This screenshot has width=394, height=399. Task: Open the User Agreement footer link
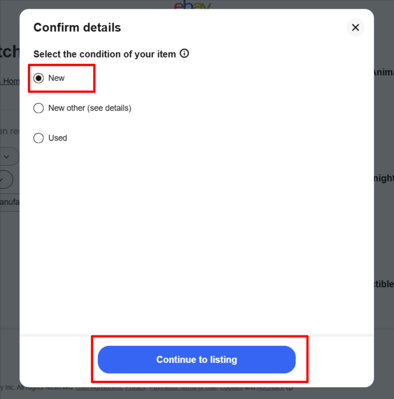point(98,388)
